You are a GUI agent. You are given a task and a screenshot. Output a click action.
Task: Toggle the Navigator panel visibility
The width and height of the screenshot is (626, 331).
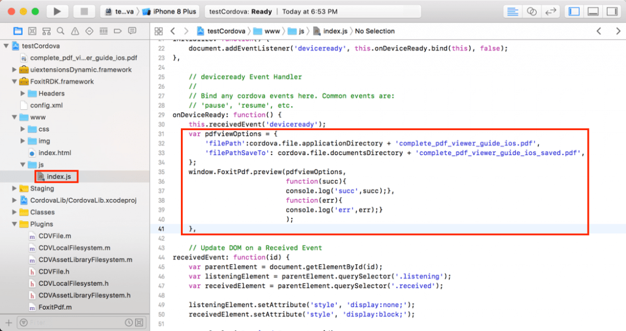click(x=574, y=12)
